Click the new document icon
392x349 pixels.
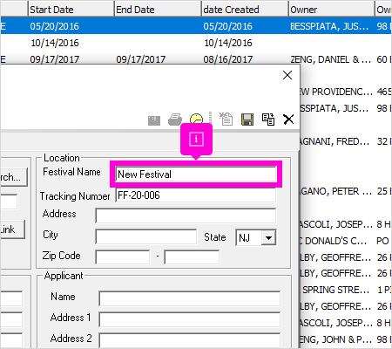pyautogui.click(x=226, y=119)
